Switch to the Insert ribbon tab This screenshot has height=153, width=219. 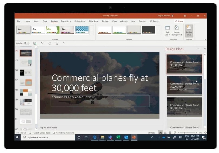[x=36, y=21]
